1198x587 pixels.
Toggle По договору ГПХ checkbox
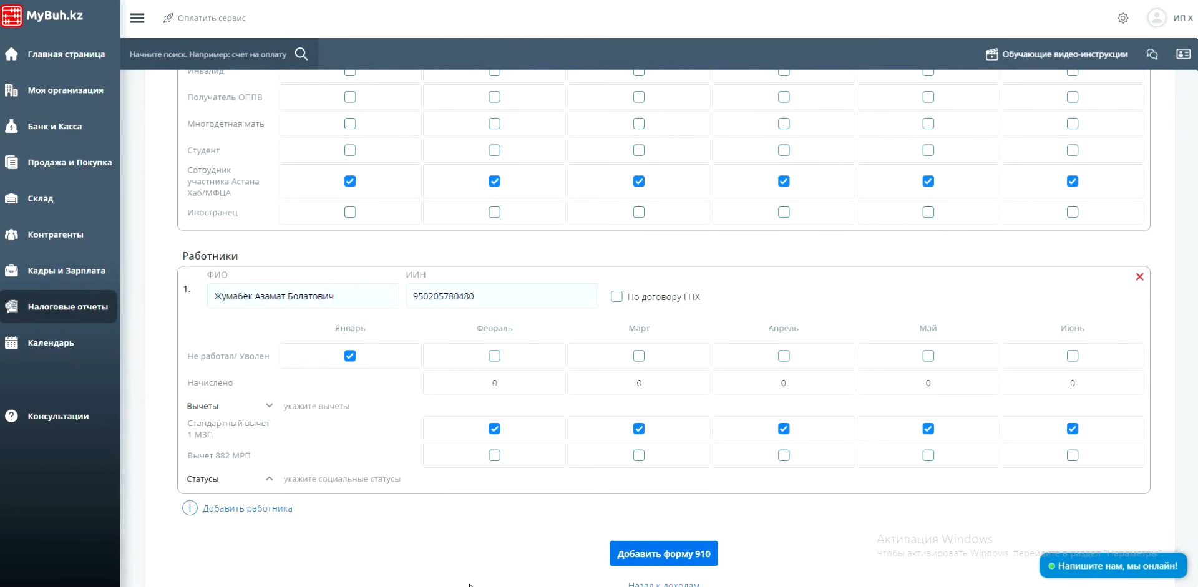coord(616,296)
